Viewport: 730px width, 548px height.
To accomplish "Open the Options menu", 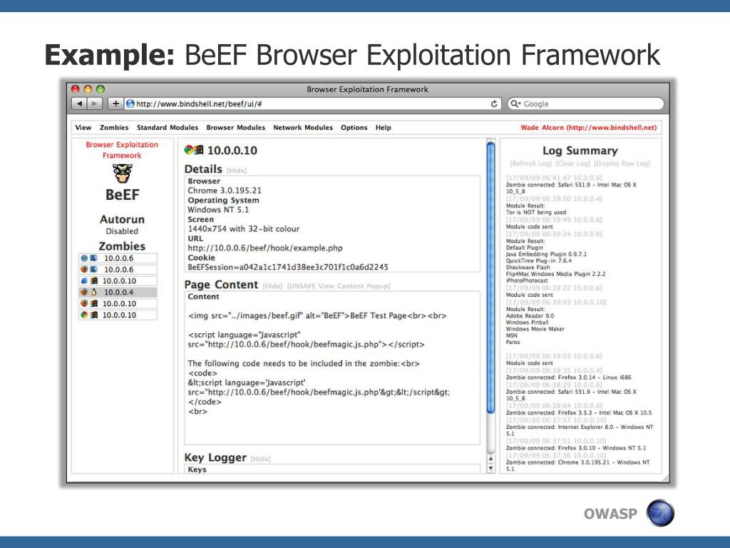I will pos(354,127).
